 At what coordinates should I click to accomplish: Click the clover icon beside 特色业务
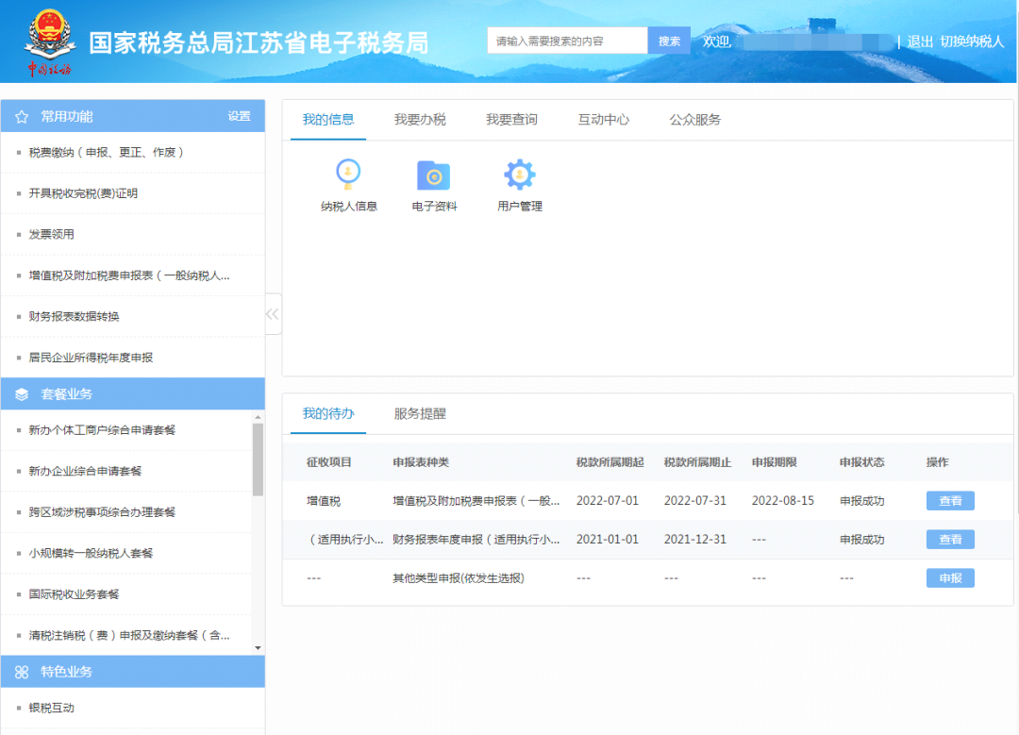click(x=22, y=672)
